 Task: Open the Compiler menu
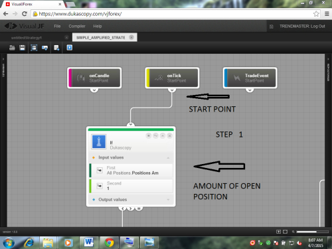(77, 26)
